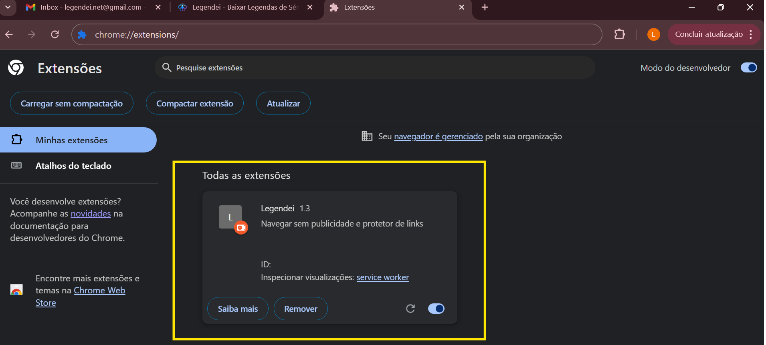Turn off the Legendei extension toggle
The image size is (766, 345).
tap(436, 309)
